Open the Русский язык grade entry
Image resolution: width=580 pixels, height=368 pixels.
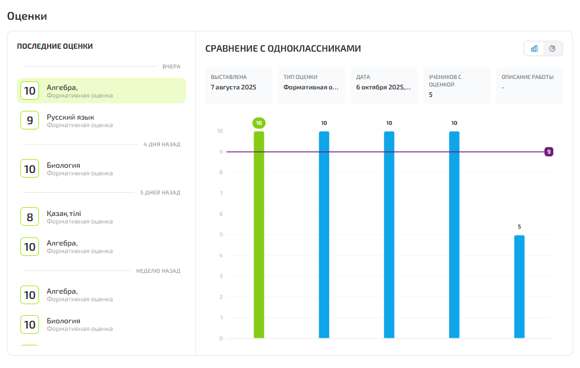(101, 121)
